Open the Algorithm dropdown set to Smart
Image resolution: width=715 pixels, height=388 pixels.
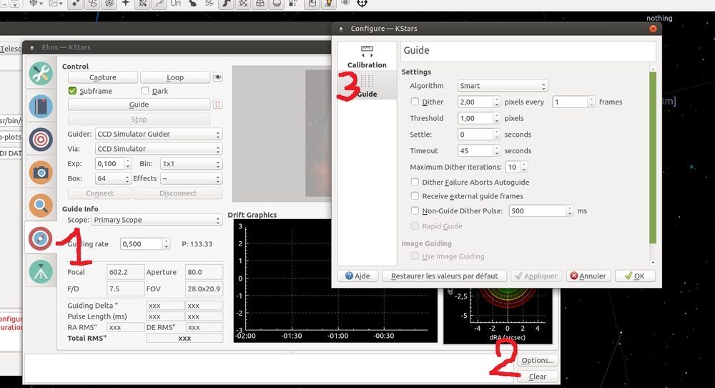pyautogui.click(x=503, y=86)
